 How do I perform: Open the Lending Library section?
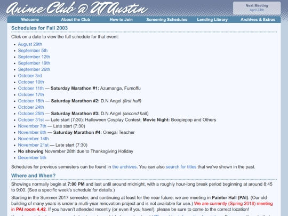(212, 20)
